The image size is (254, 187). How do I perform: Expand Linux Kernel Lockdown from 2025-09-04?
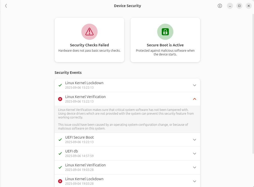pyautogui.click(x=195, y=181)
